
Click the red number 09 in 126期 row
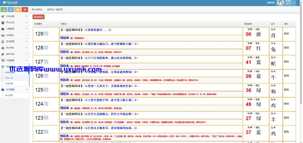click(x=248, y=76)
